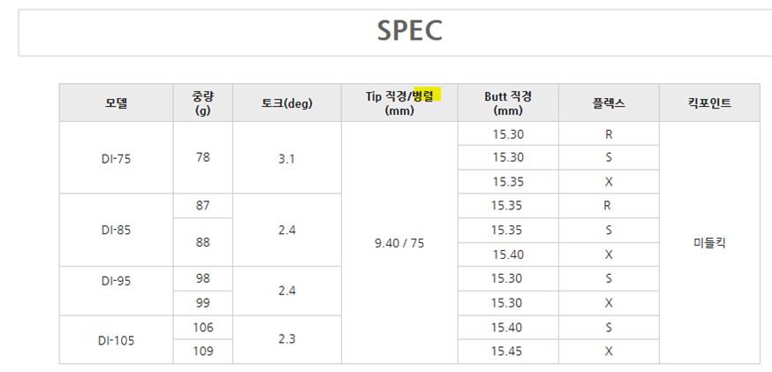This screenshot has height=372, width=772.
Task: Click the 109 weight value
Action: tap(202, 352)
